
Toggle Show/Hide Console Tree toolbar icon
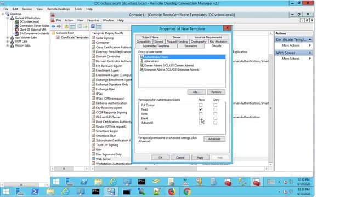pyautogui.click(x=72, y=26)
